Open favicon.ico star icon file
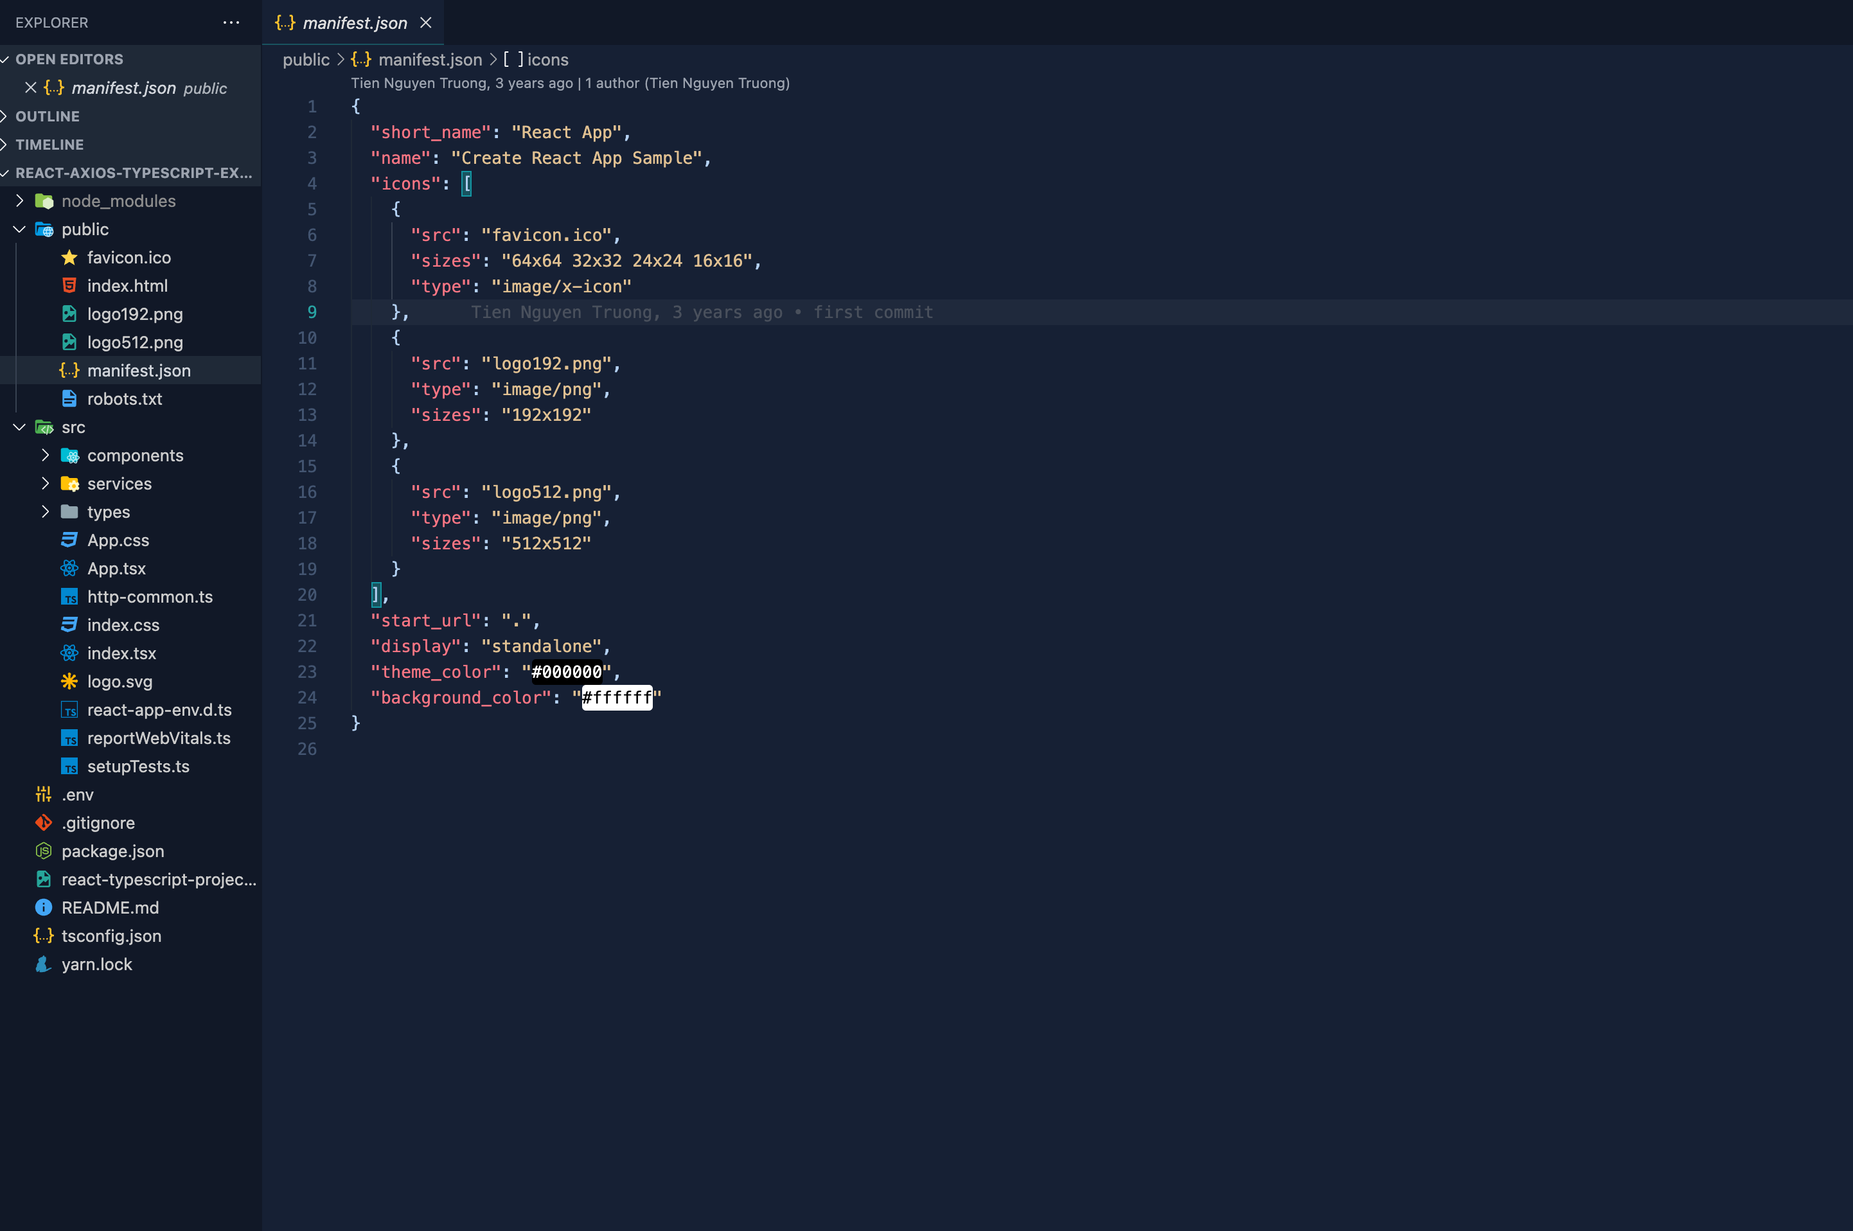Image resolution: width=1853 pixels, height=1231 pixels. (x=129, y=258)
